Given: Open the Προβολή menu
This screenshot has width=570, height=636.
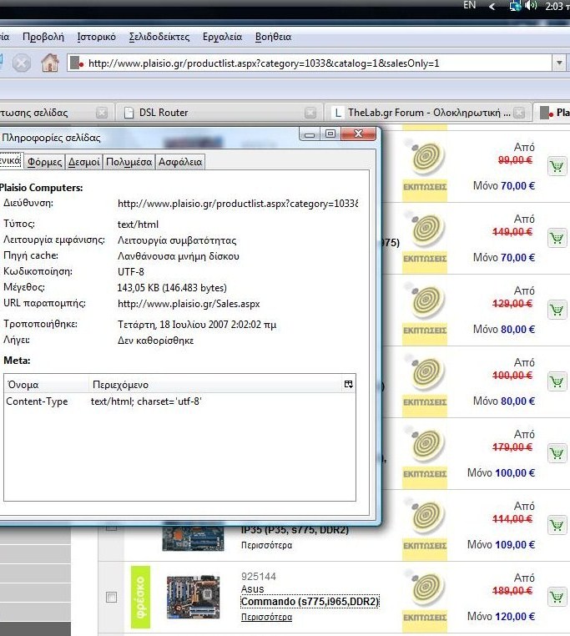Looking at the screenshot, I should (x=43, y=37).
